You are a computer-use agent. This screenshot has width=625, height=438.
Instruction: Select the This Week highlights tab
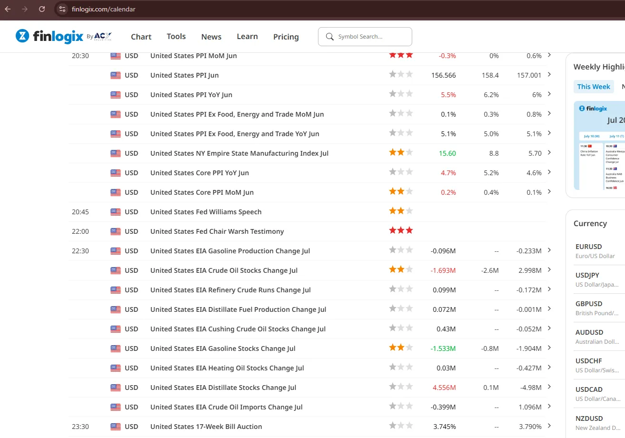(x=594, y=87)
